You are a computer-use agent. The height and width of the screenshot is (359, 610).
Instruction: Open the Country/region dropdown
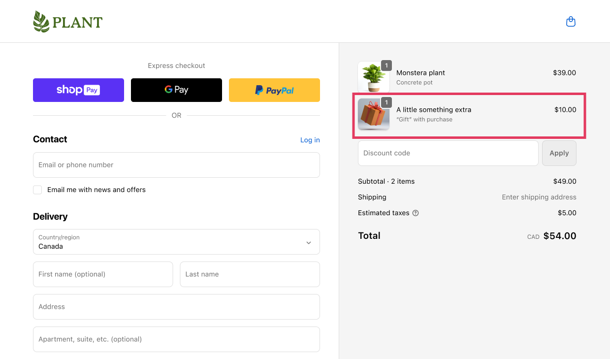(x=176, y=242)
